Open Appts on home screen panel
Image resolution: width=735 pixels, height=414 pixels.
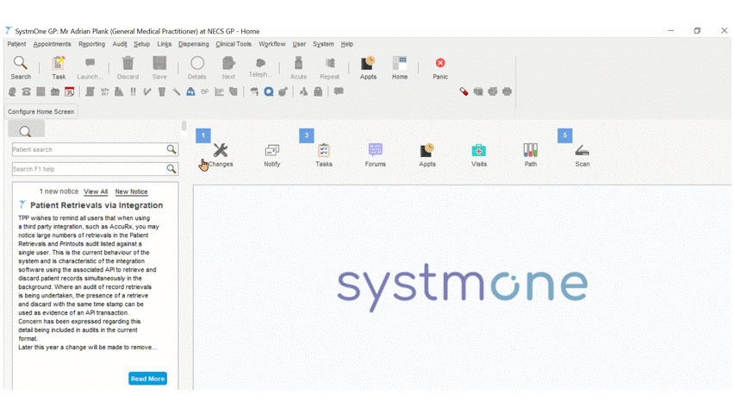427,155
